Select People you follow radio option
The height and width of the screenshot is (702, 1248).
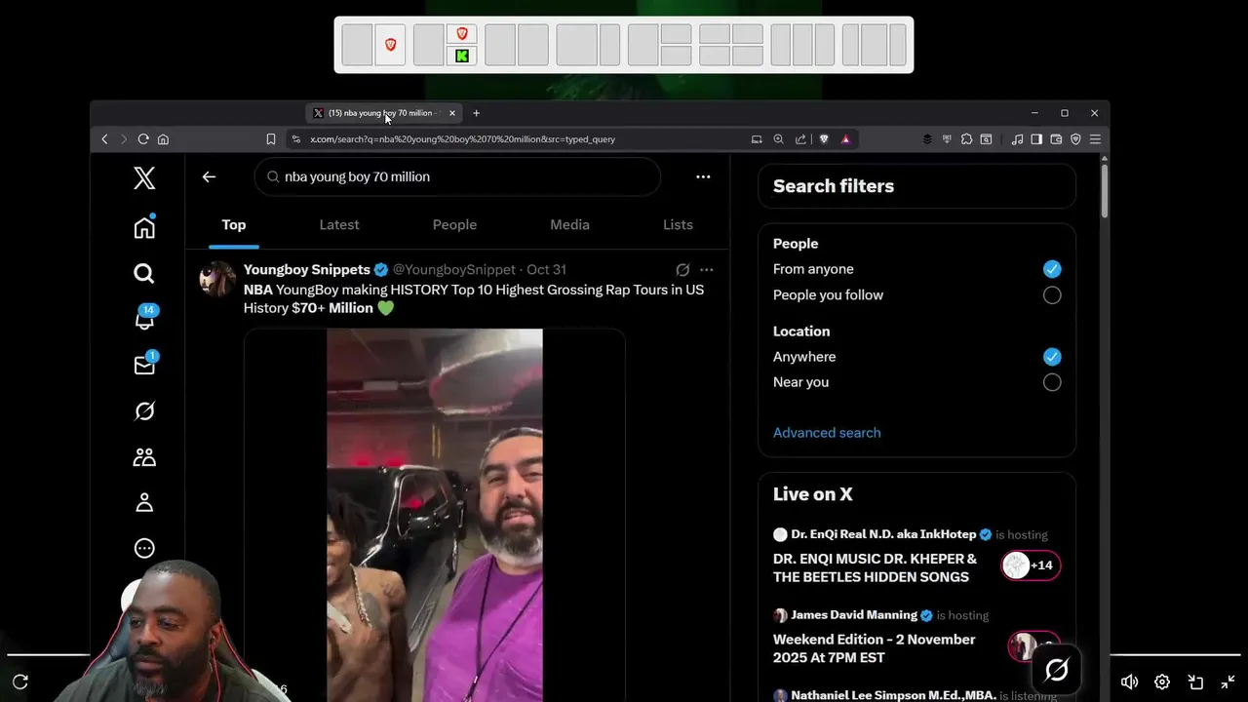(x=1052, y=295)
